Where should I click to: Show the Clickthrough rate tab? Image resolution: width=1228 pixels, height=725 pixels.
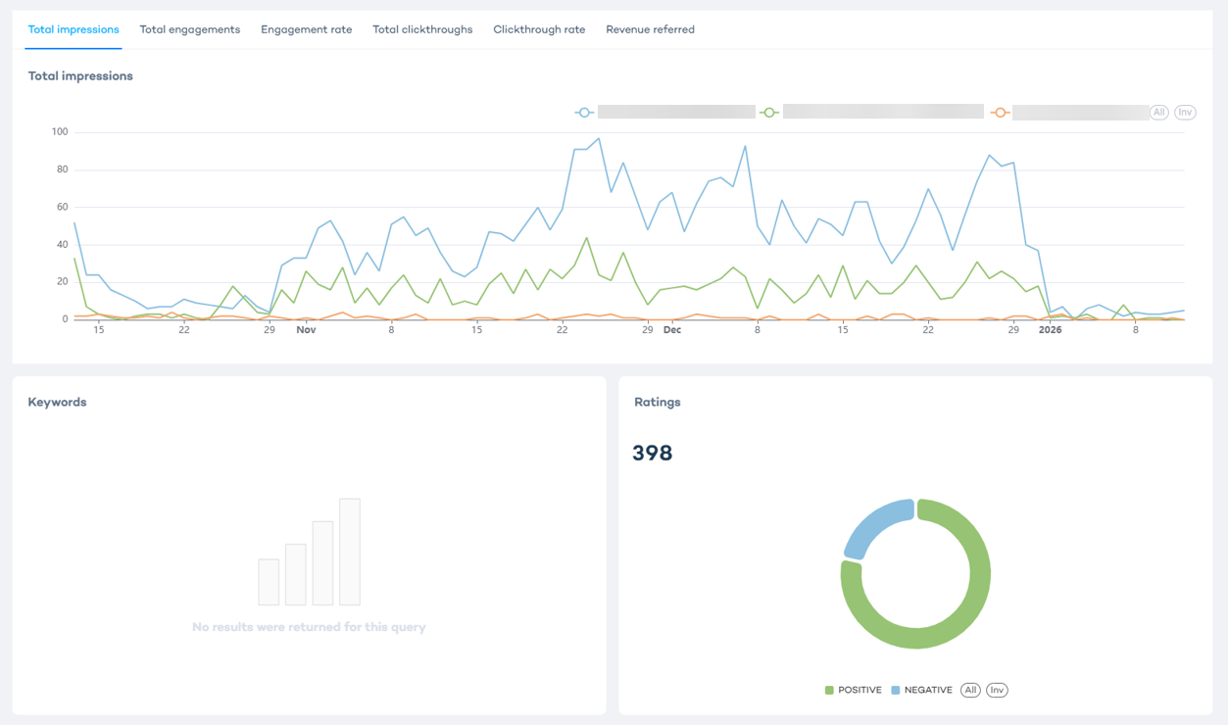[x=539, y=29]
